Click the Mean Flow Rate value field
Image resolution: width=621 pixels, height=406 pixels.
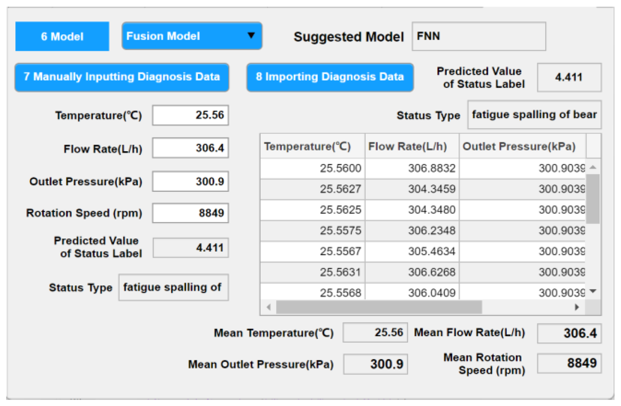(569, 333)
